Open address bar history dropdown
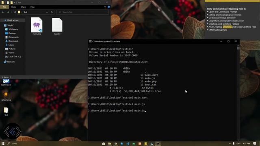The image size is (260, 146). [x=47, y=12]
